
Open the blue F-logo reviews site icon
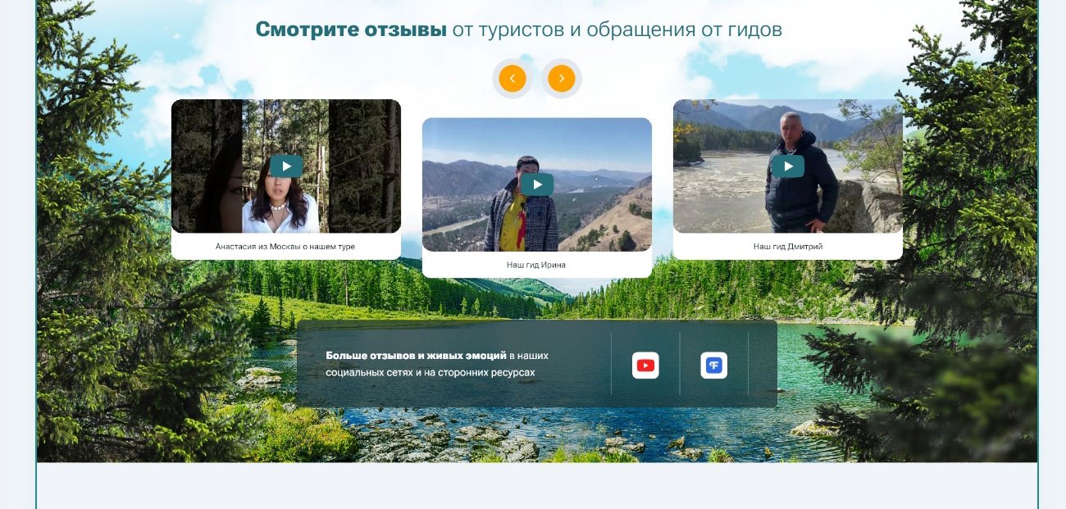(714, 366)
